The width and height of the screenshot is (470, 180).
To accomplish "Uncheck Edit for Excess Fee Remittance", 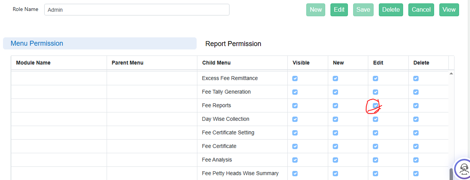I will click(x=375, y=78).
